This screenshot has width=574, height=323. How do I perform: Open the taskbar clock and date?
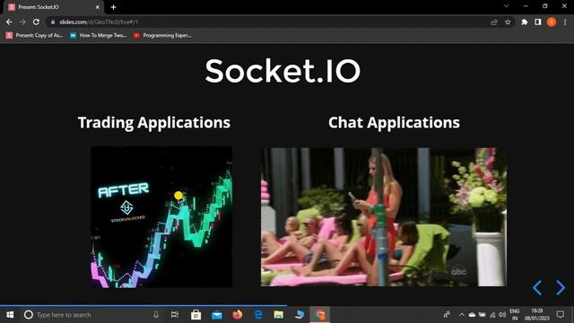(537, 315)
